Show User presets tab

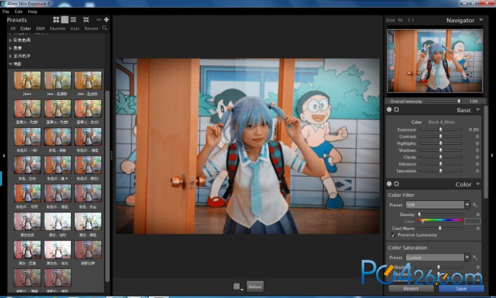coord(75,28)
